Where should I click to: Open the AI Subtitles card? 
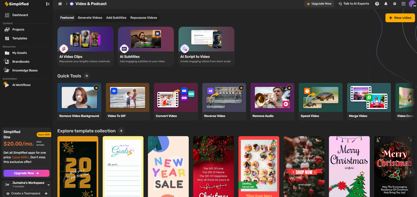146,46
